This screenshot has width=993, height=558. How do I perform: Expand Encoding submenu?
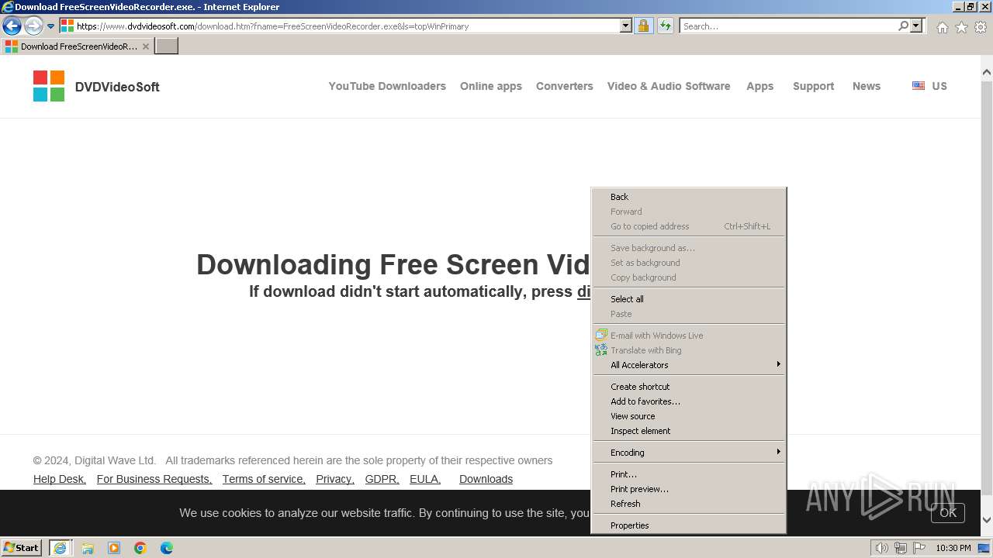(689, 453)
